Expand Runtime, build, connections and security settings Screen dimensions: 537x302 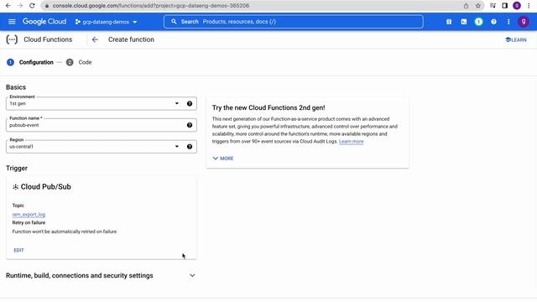[x=101, y=276]
